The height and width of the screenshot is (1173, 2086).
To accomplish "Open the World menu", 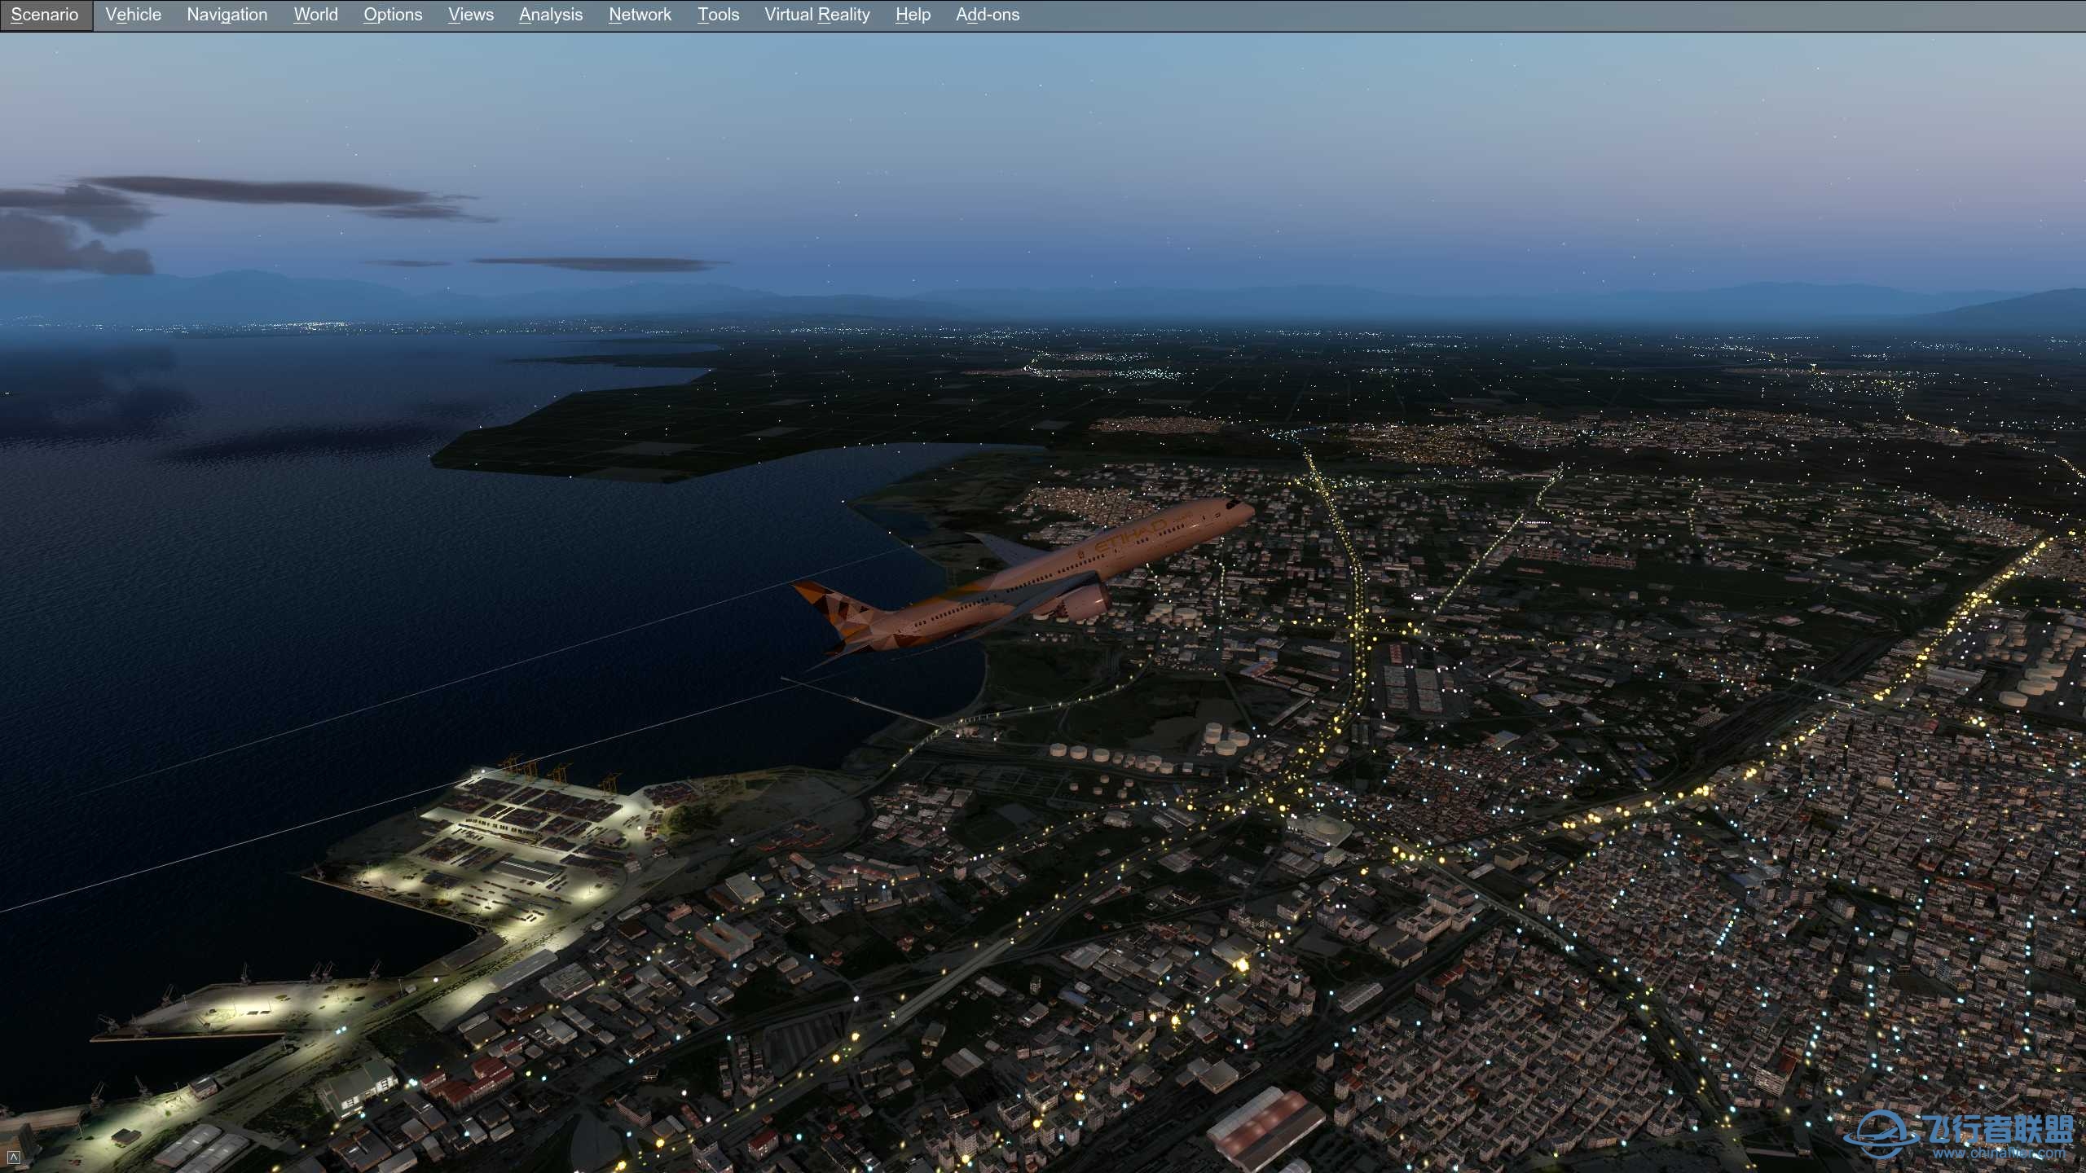I will tap(315, 15).
